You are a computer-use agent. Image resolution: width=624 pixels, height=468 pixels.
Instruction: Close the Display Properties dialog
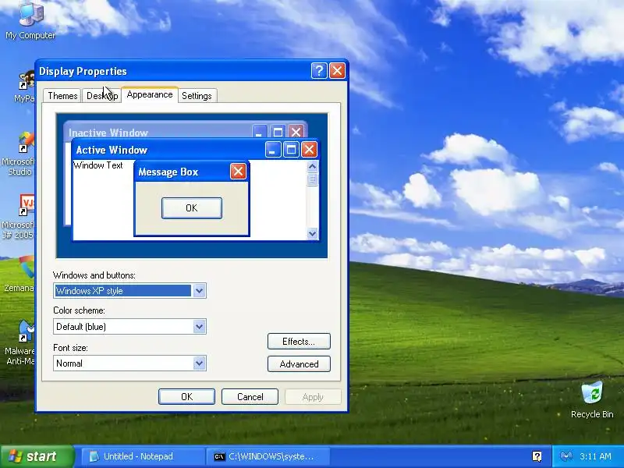tap(338, 71)
